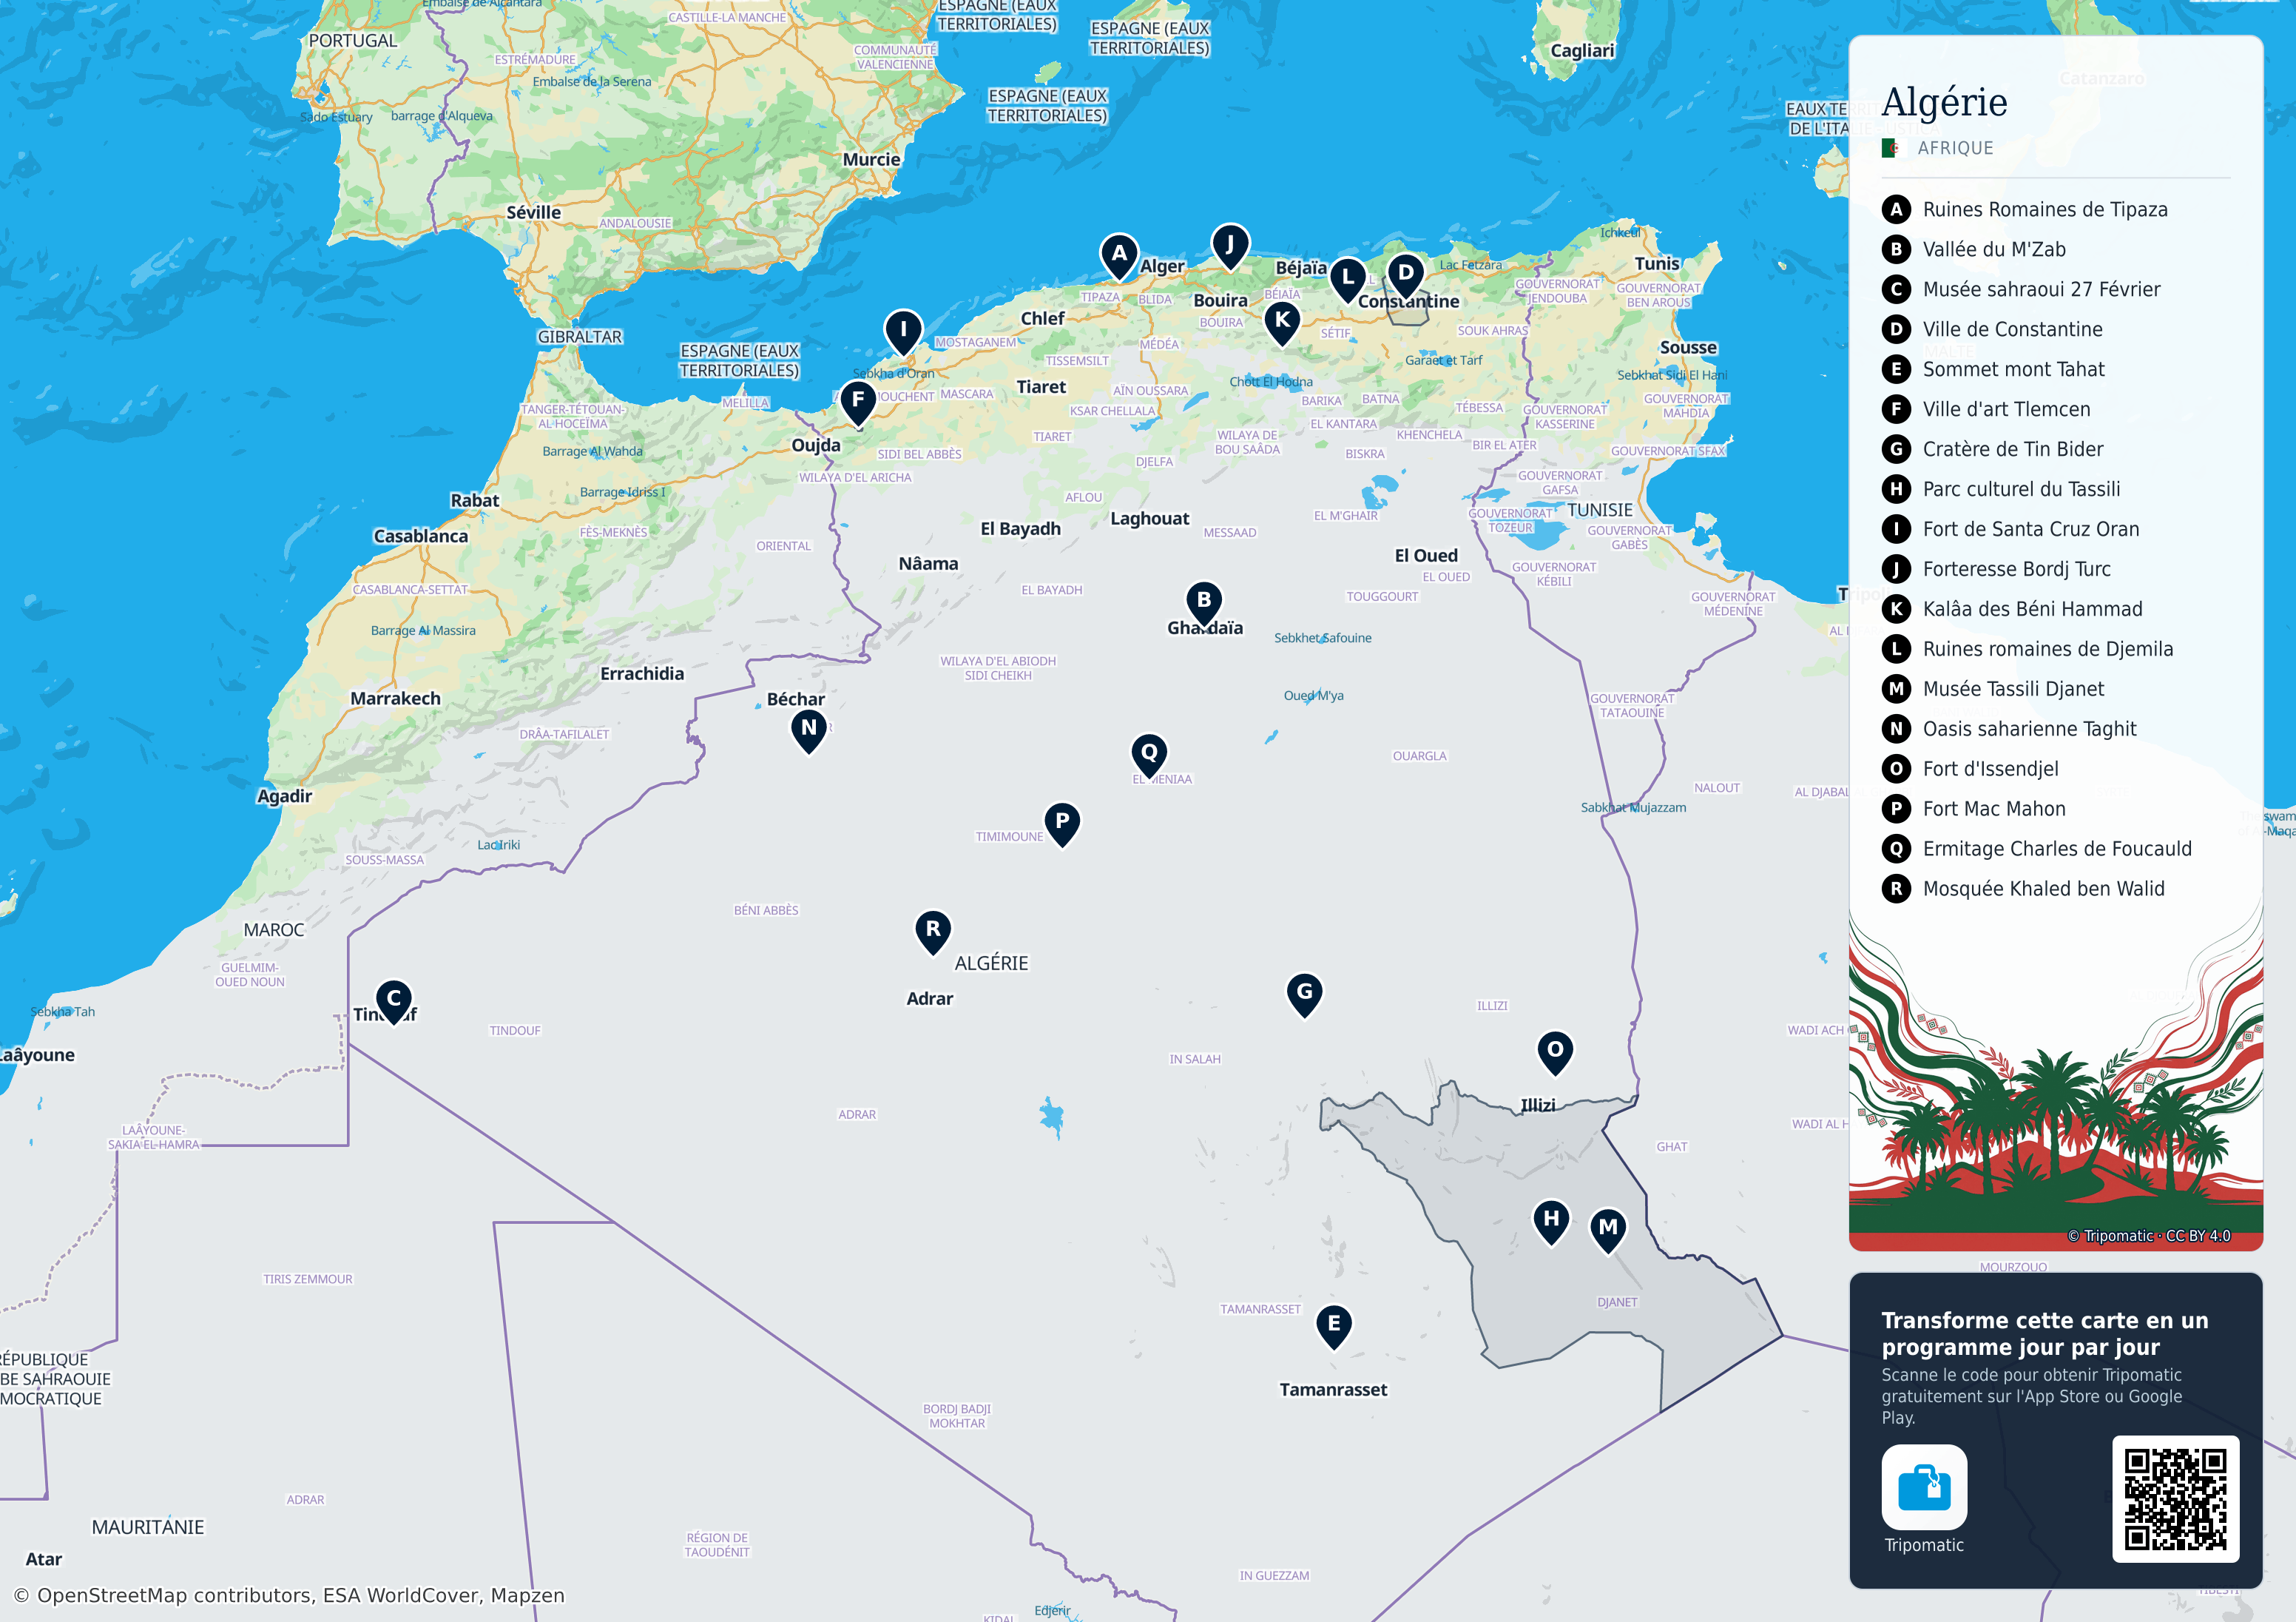Click Marrakech city label on map
The height and width of the screenshot is (1622, 2296).
pyautogui.click(x=395, y=699)
